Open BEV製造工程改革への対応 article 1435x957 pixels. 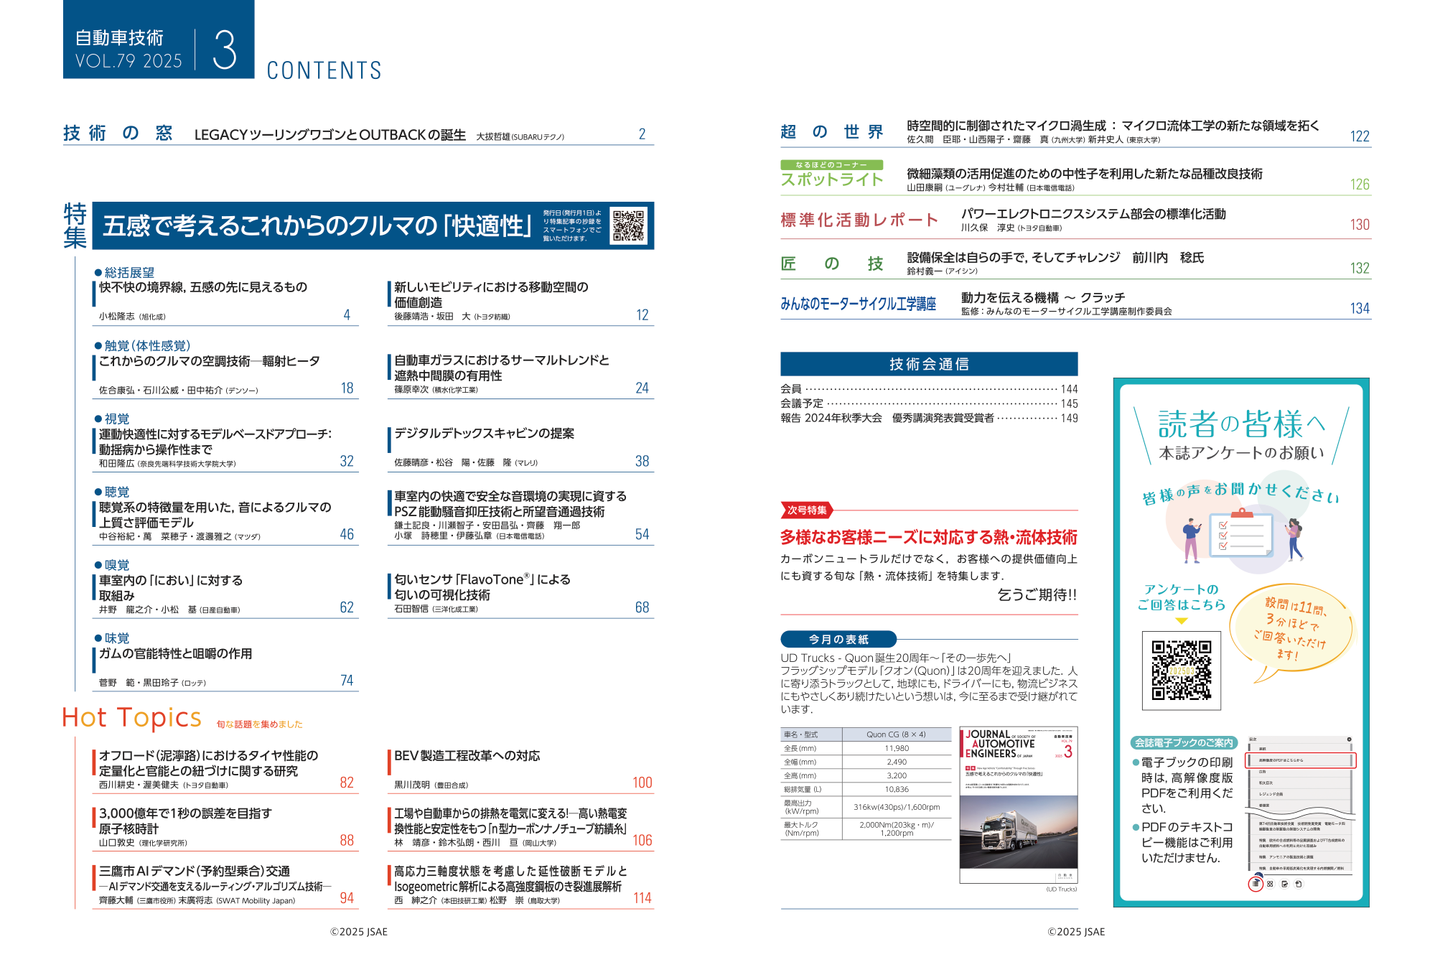pos(467,756)
